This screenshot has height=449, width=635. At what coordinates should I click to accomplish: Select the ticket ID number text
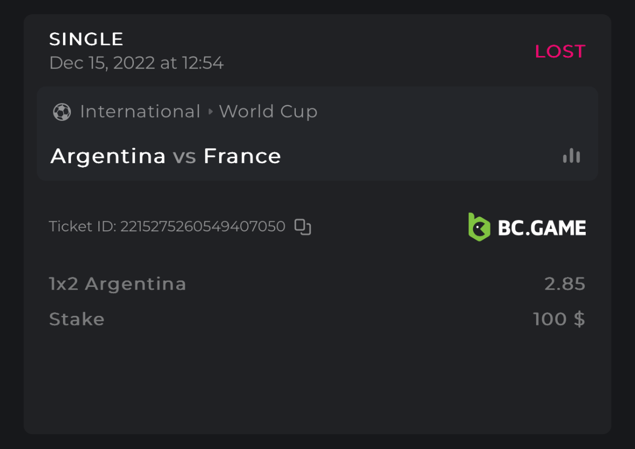(x=203, y=227)
